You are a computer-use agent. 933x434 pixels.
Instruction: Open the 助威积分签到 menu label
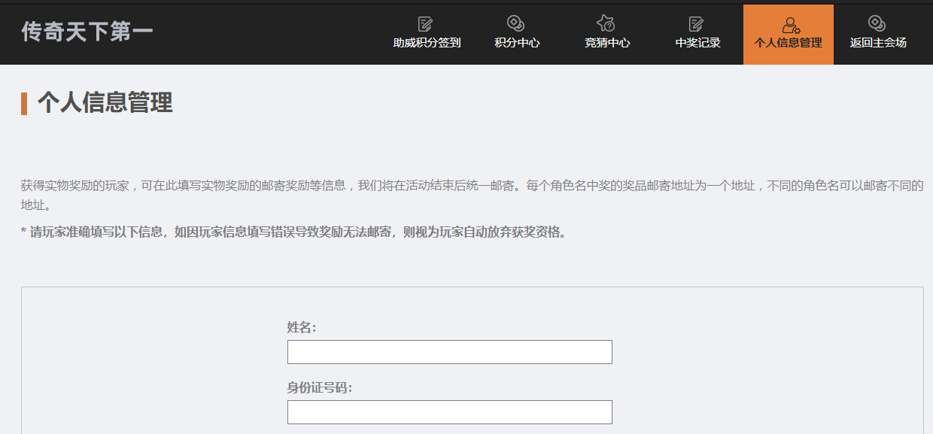point(427,43)
